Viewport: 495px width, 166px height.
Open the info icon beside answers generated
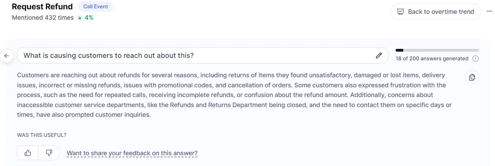[476, 59]
